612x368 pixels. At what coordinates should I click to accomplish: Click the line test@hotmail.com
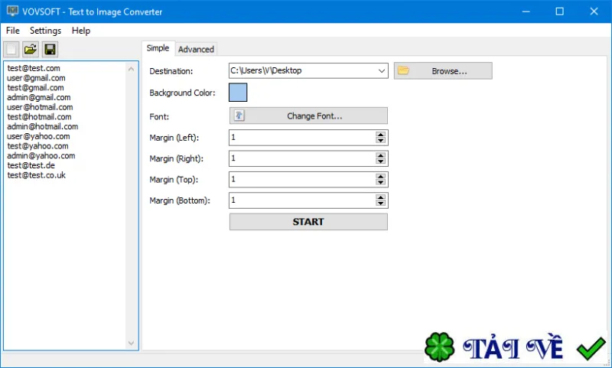click(x=39, y=117)
